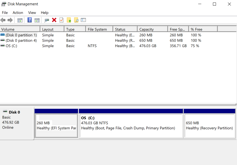Screen dimensions: 237x165
Task: Sort by Type column header
Action: click(75, 29)
